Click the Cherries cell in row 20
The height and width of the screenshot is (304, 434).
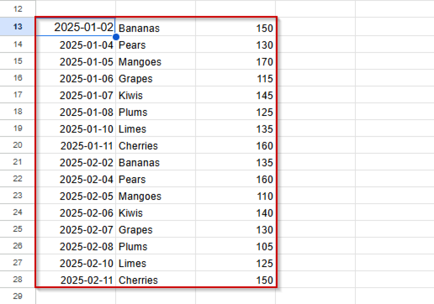(x=155, y=146)
